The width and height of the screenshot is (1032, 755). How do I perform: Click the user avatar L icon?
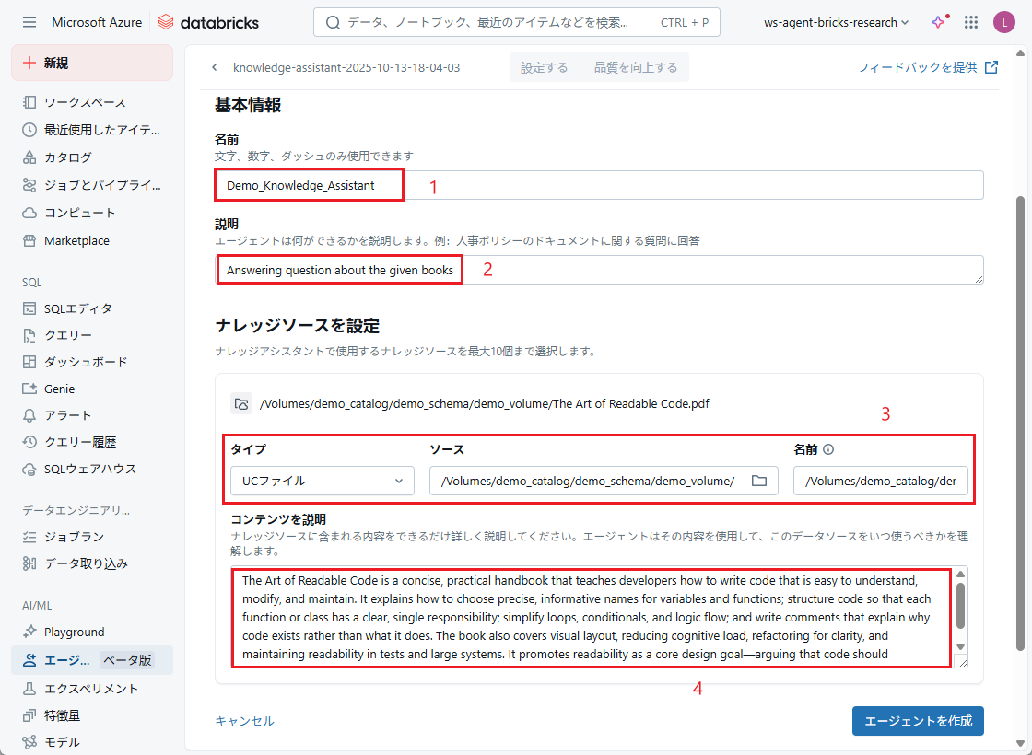pyautogui.click(x=1003, y=22)
